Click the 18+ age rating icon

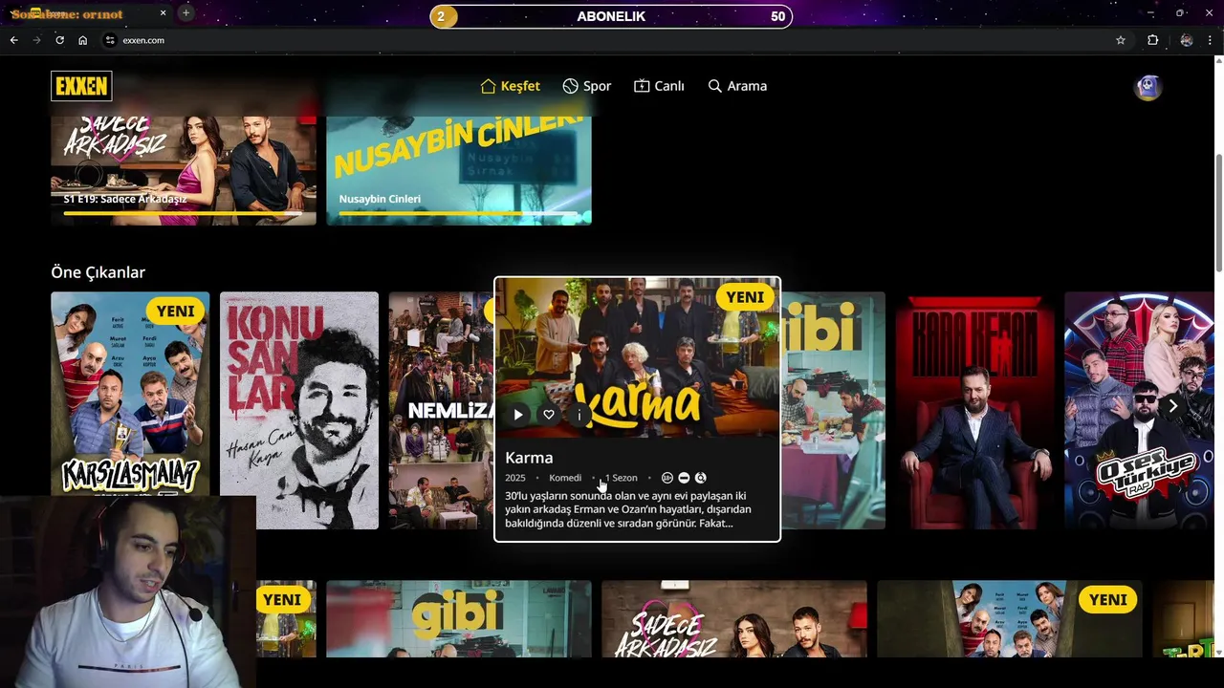[x=667, y=478]
